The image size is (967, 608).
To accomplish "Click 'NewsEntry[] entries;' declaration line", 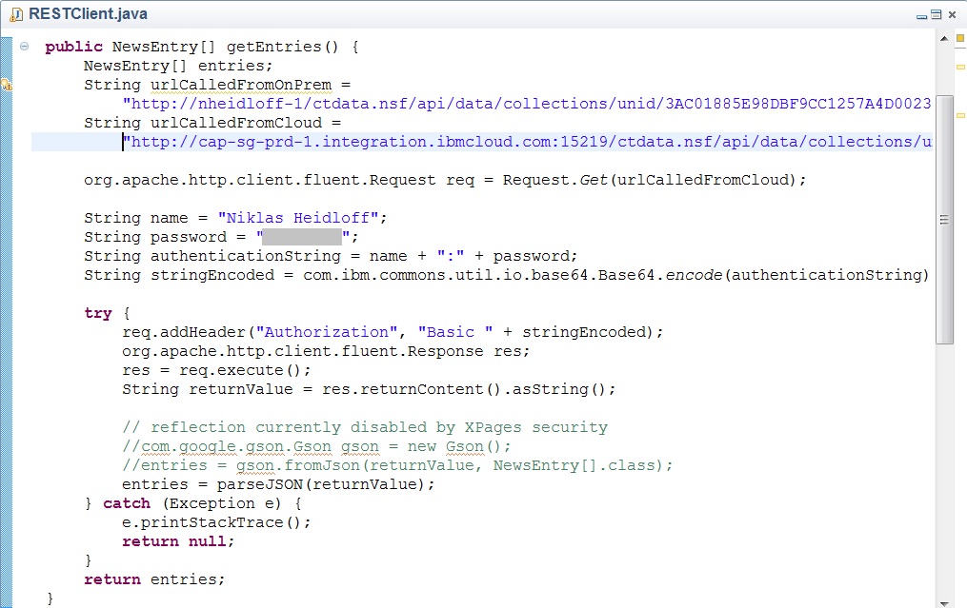I will 178,66.
